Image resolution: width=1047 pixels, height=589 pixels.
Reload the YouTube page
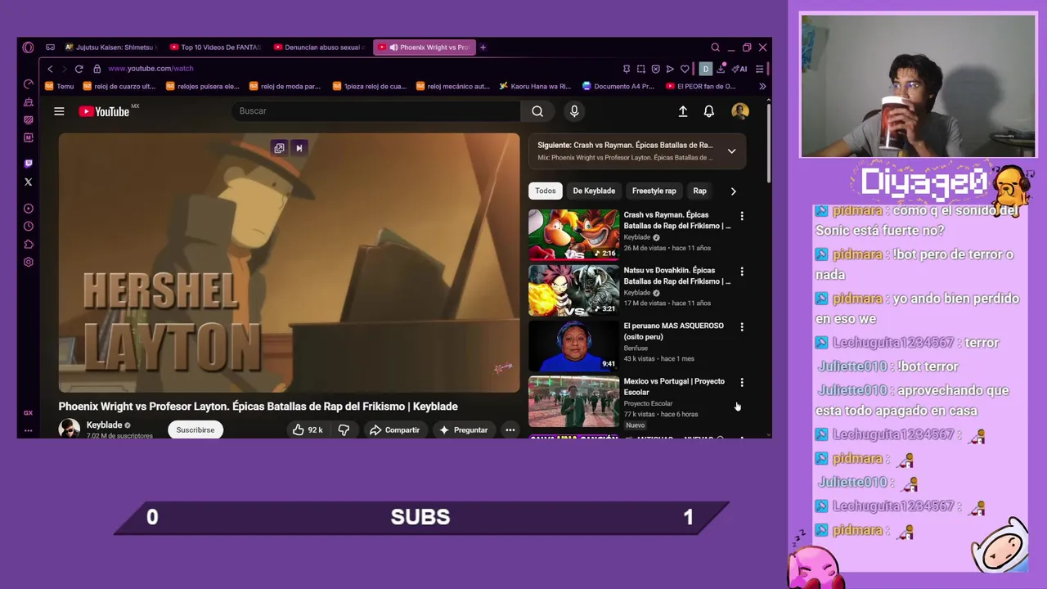tap(79, 69)
